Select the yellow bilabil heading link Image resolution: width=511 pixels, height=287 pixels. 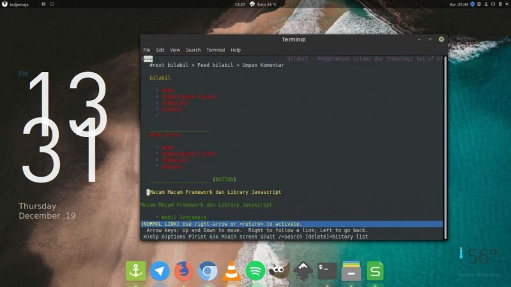coord(160,78)
